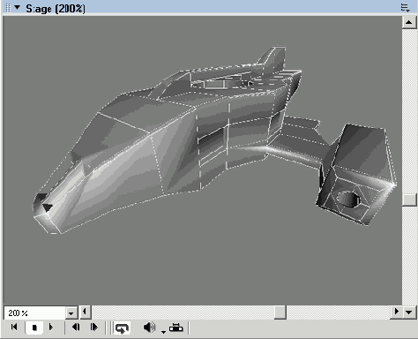The height and width of the screenshot is (339, 418).
Task: Collapse the Stage panel with the triangle
Action: click(18, 8)
